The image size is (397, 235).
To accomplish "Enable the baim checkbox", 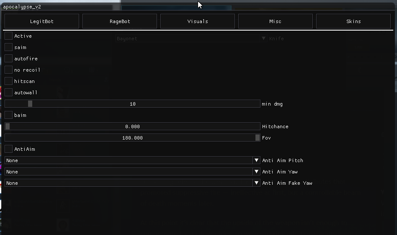I will click(x=9, y=115).
